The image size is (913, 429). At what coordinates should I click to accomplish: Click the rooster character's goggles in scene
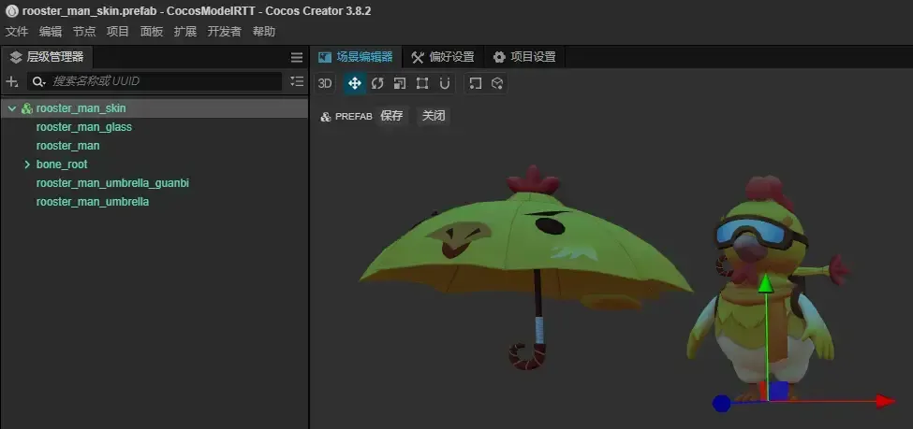click(759, 232)
